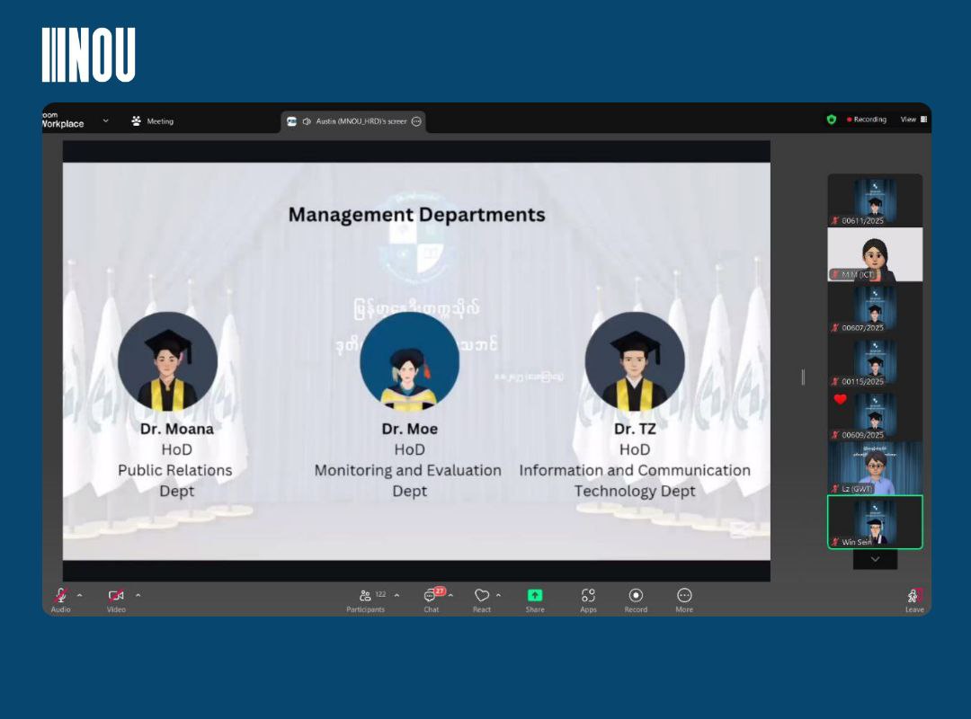Image resolution: width=971 pixels, height=719 pixels.
Task: Select Austin (MNOU_HRD)'s screen tab
Action: pos(353,121)
